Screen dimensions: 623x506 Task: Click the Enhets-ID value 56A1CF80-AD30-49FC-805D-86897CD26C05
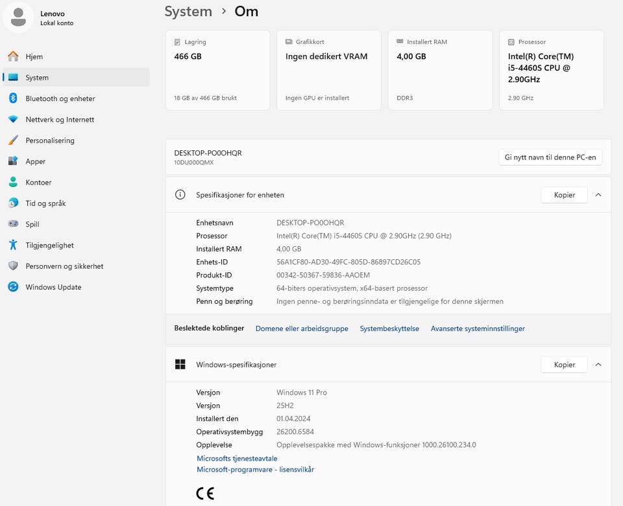[x=348, y=262]
